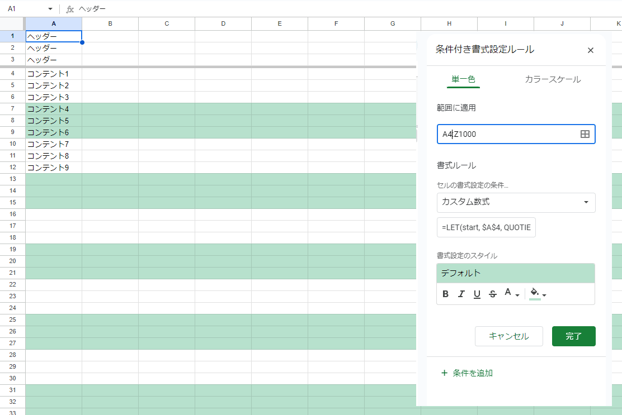Screen dimensions: 622x415
Task: Open the カスタム数式 condition dropdown
Action: point(516,203)
